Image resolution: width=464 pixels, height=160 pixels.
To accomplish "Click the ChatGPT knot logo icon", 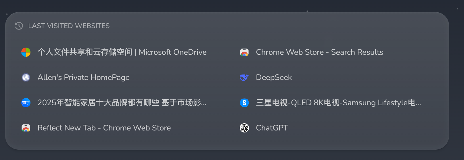I will pyautogui.click(x=244, y=128).
